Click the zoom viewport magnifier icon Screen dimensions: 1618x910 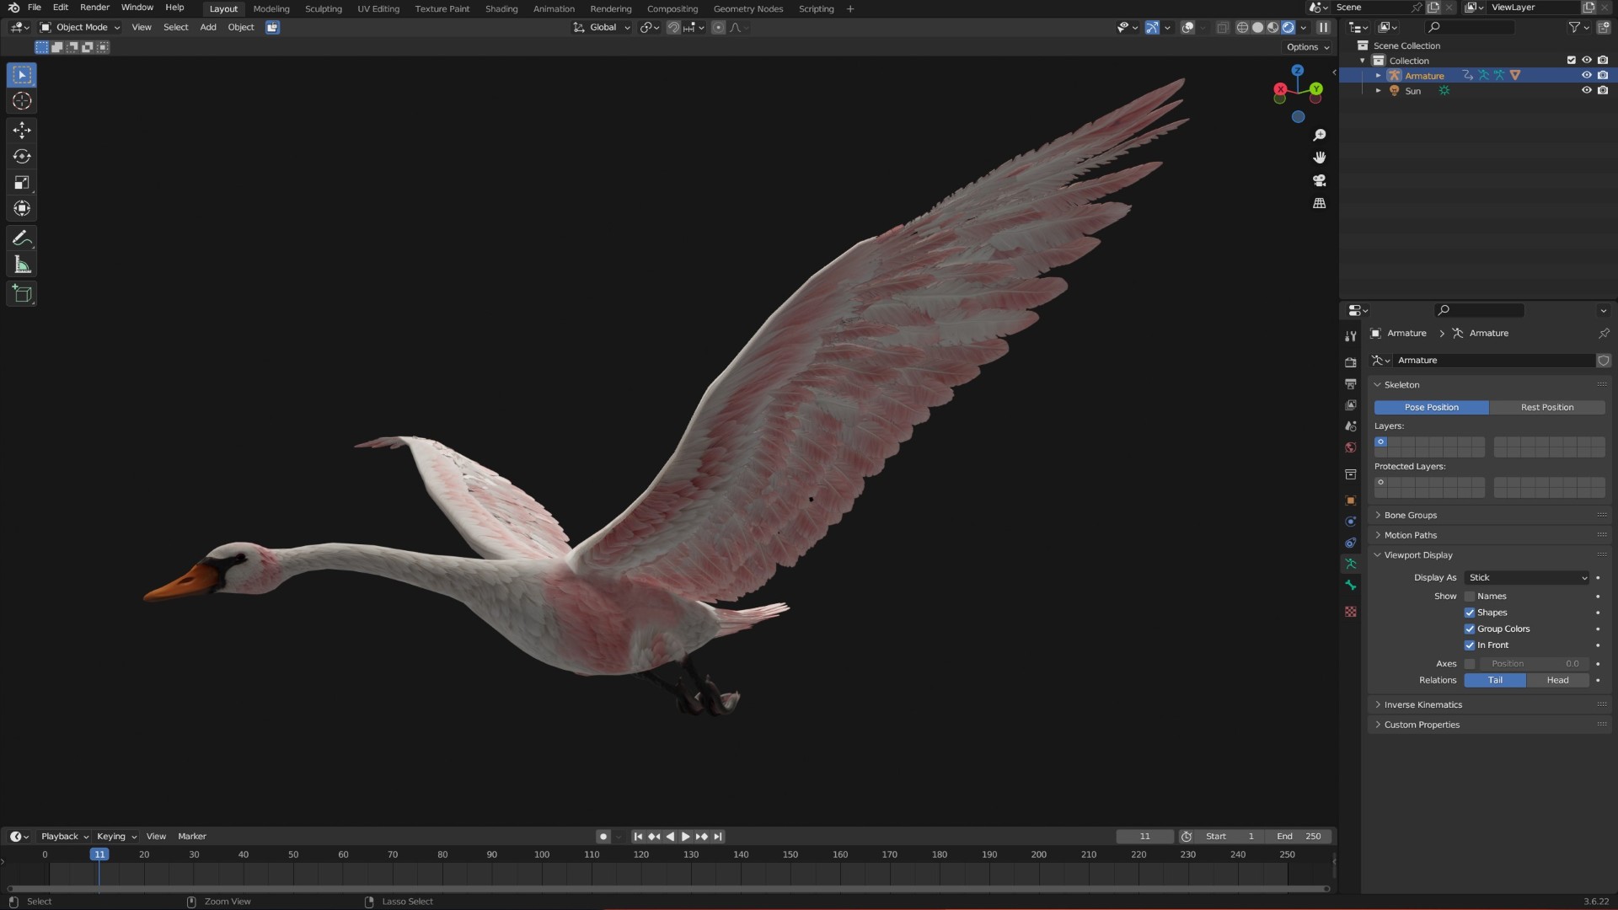pyautogui.click(x=1320, y=136)
